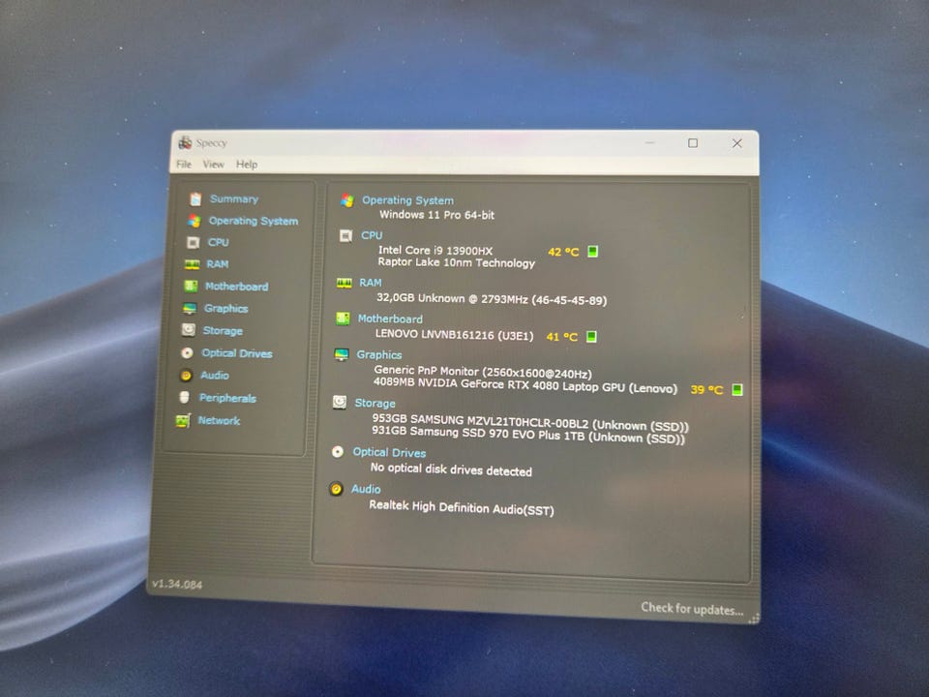Image resolution: width=929 pixels, height=697 pixels.
Task: Click the memory icon beside RAM heading in summary
Action: pyautogui.click(x=345, y=284)
